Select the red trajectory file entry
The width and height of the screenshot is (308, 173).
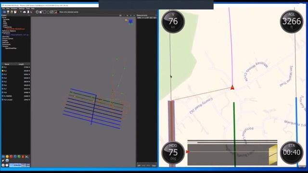tap(15, 29)
